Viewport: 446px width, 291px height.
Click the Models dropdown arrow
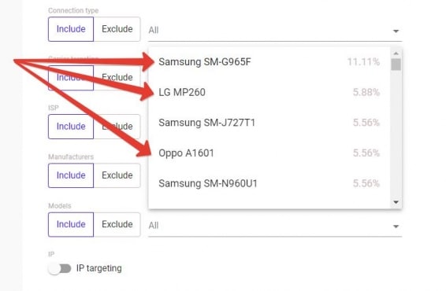[x=396, y=227]
